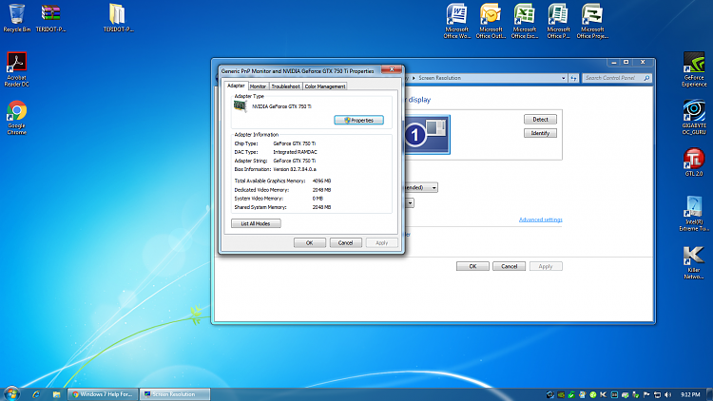Select the TERIDOT folder icon on desktop
The width and height of the screenshot is (713, 401).
(118, 17)
